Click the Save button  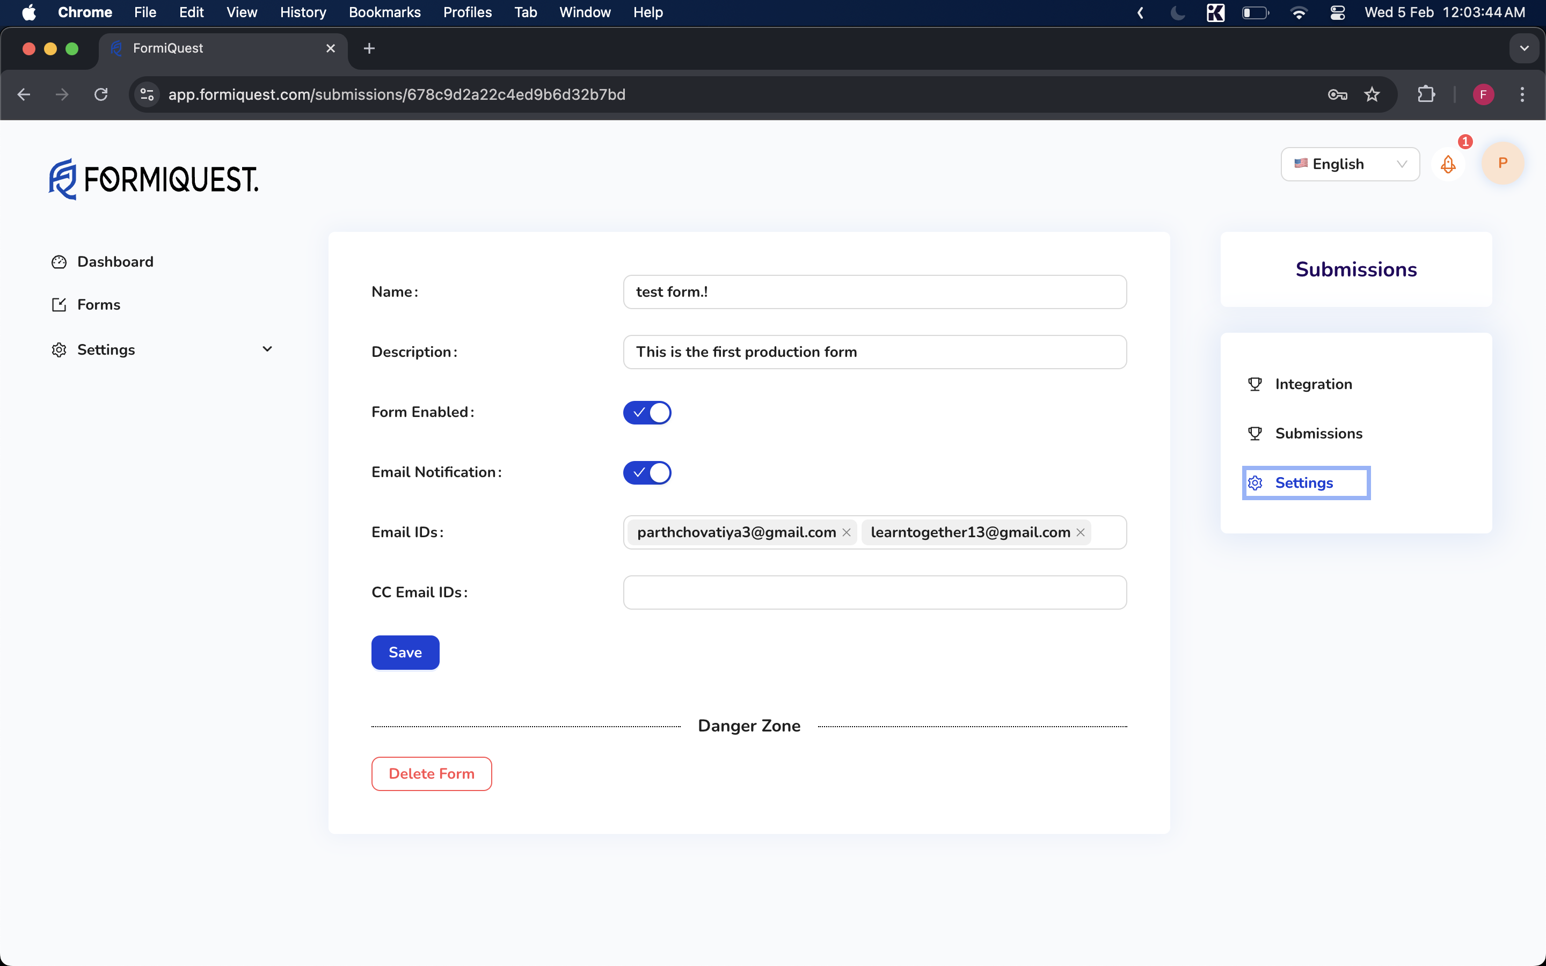point(405,652)
